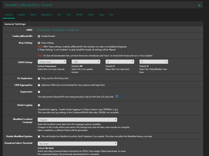The height and width of the screenshot is (156, 209).
Task: Open the Firewall Rules link
Action: [58, 30]
